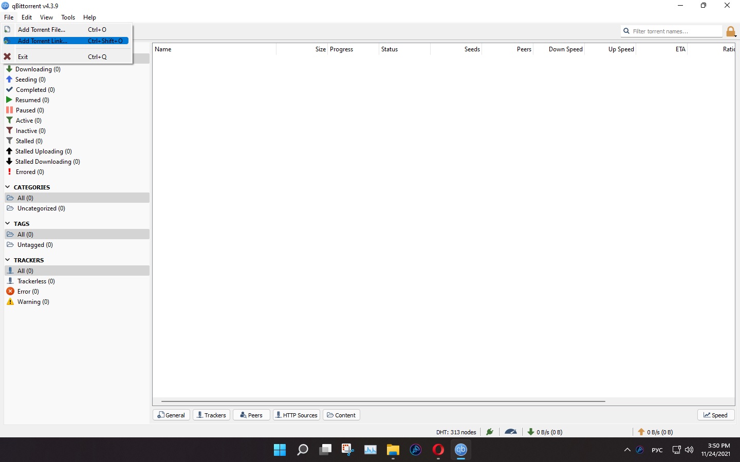
Task: Close the open File menu
Action: (x=9, y=17)
